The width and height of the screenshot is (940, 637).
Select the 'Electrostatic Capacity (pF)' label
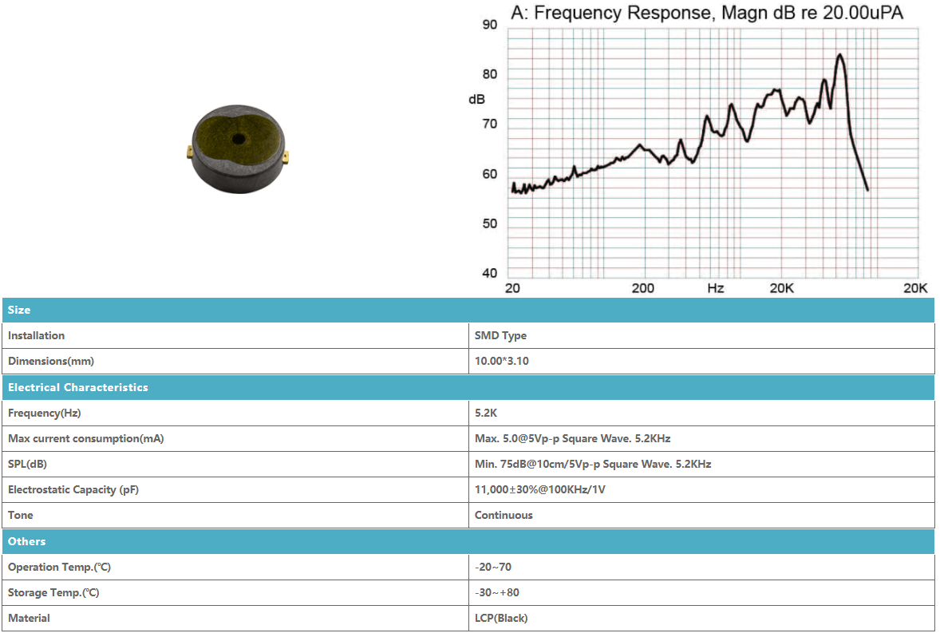point(73,490)
